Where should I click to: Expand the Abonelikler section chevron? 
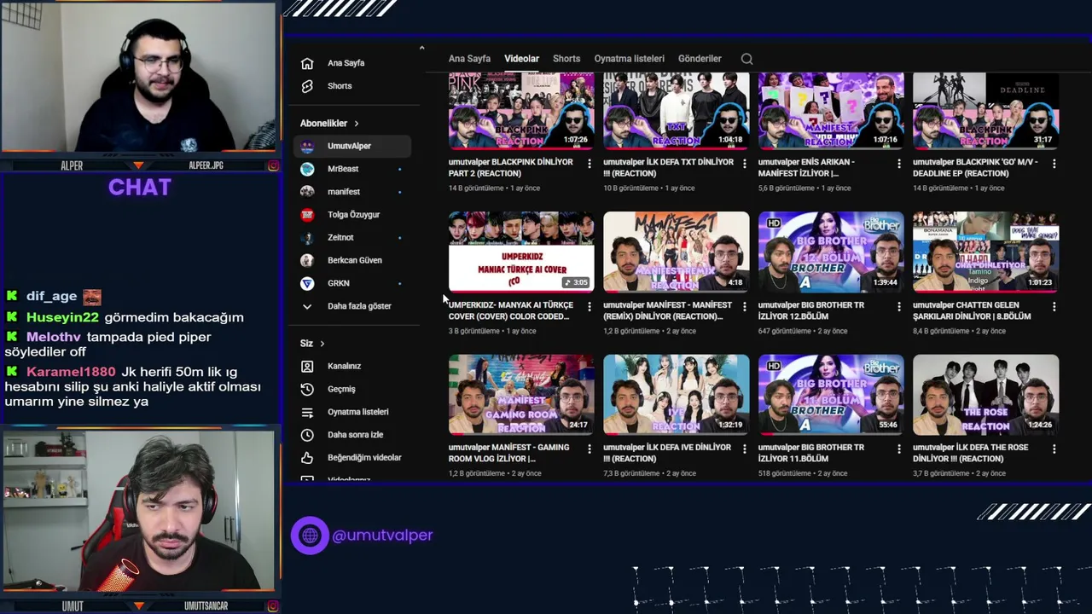pyautogui.click(x=357, y=124)
